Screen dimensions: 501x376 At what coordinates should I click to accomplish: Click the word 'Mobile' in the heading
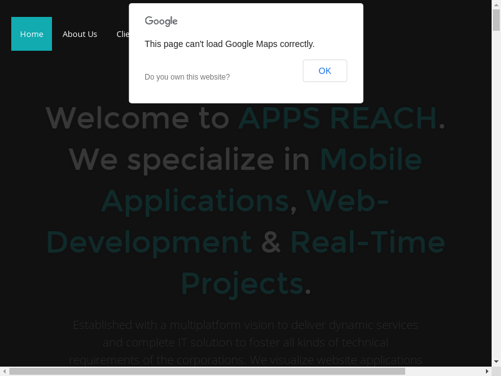[x=371, y=159]
